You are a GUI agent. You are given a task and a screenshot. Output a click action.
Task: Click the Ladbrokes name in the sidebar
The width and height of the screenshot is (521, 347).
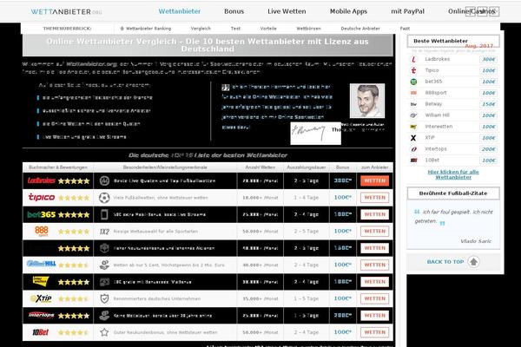(438, 59)
